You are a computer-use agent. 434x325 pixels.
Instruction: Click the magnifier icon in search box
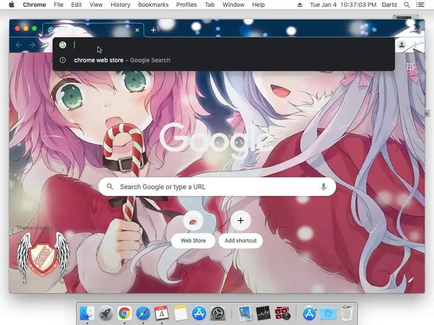110,187
